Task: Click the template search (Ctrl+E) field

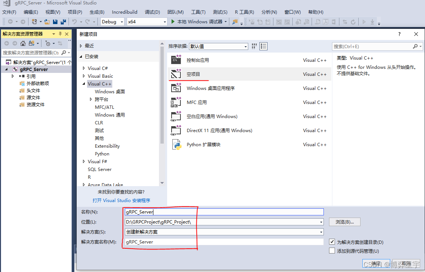Action: 372,47
